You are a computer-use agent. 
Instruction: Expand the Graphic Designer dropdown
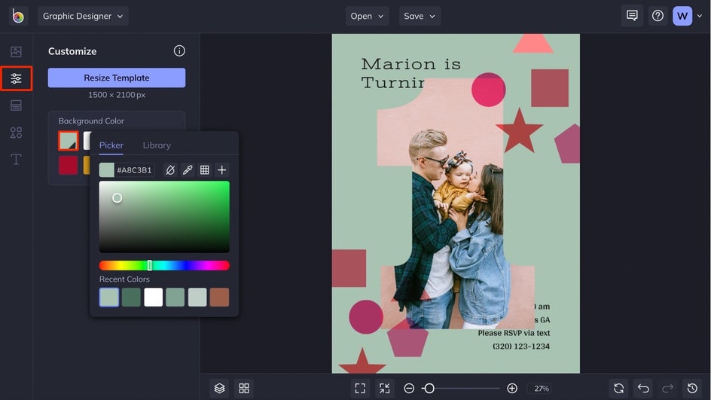(x=83, y=16)
